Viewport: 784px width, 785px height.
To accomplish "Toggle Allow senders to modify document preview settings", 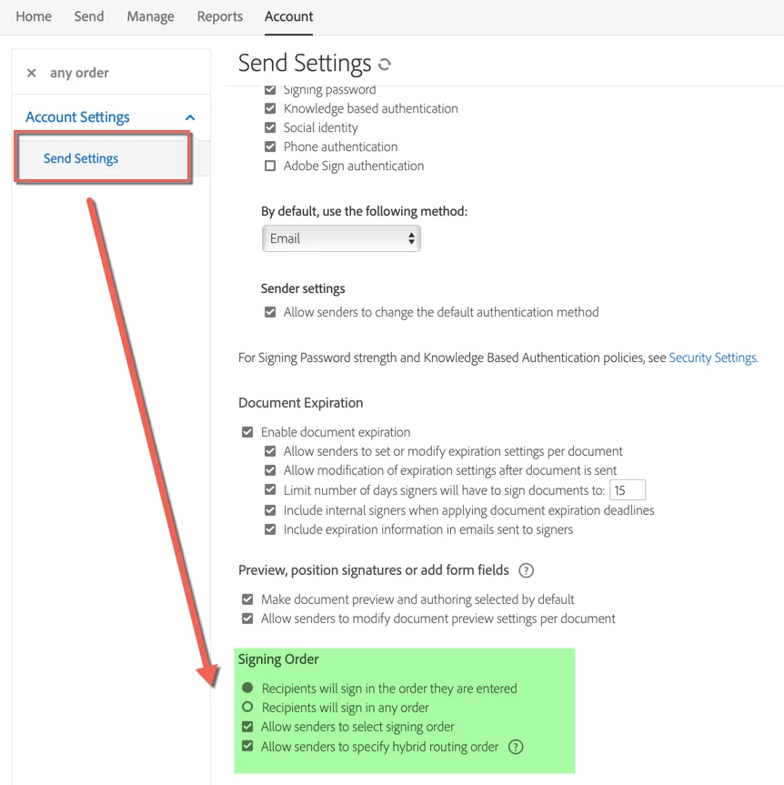I will pos(247,619).
